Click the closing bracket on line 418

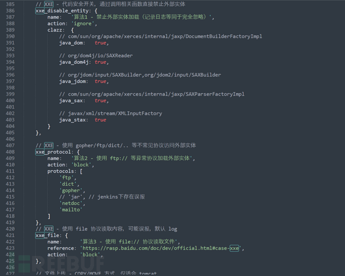click(x=49, y=216)
